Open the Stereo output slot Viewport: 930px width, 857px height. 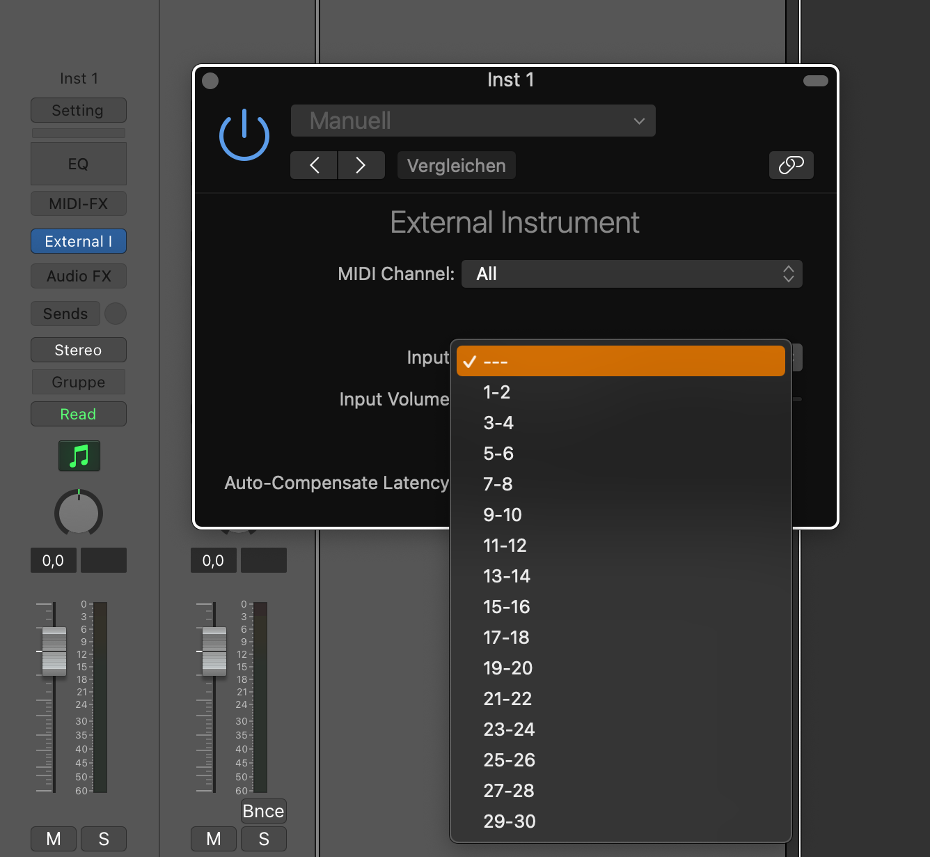coord(79,350)
